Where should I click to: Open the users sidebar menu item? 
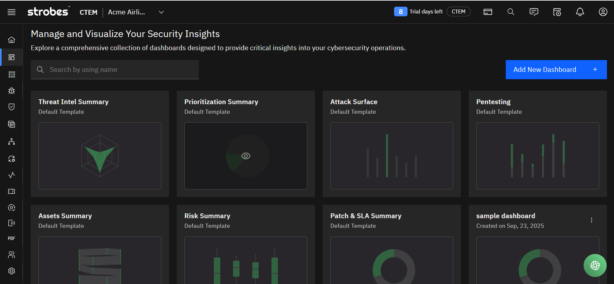click(x=12, y=255)
